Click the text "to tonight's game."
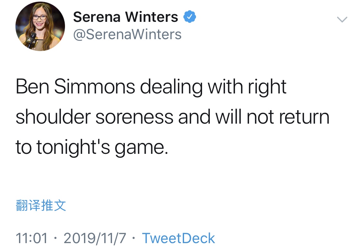Image resolution: width=362 pixels, height=246 pixels. click(92, 147)
